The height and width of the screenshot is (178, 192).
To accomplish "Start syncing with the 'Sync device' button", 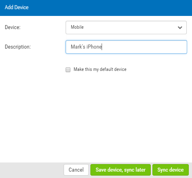I will pos(170,170).
